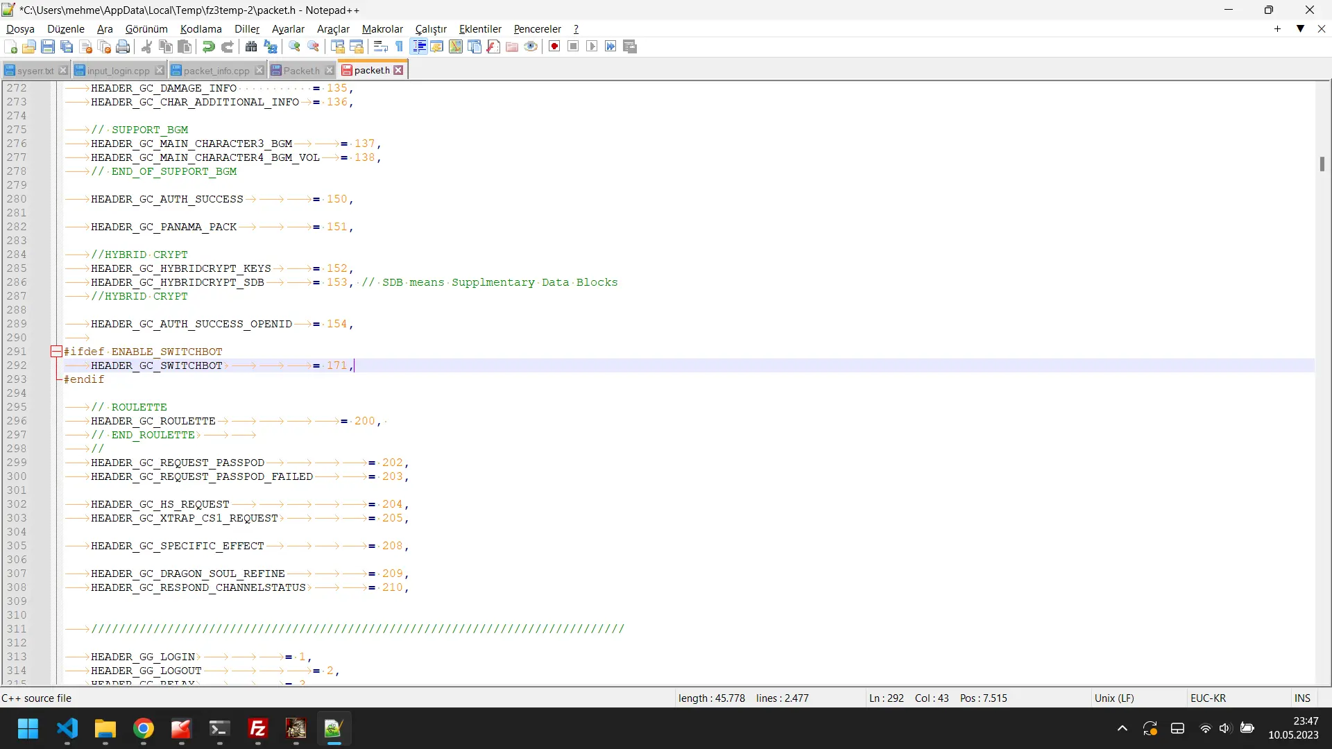Cut selection with the scissors icon

[x=146, y=46]
